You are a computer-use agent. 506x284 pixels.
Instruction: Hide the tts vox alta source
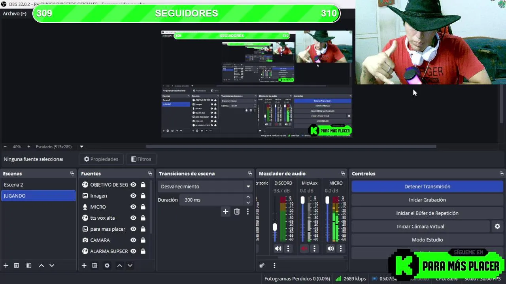coord(133,218)
